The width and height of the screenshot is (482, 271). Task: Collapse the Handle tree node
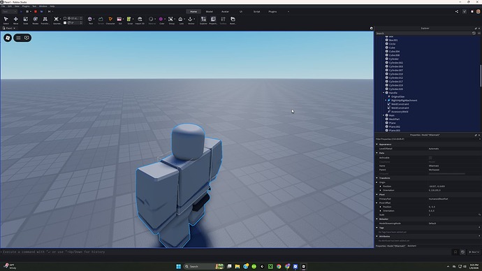[384, 93]
